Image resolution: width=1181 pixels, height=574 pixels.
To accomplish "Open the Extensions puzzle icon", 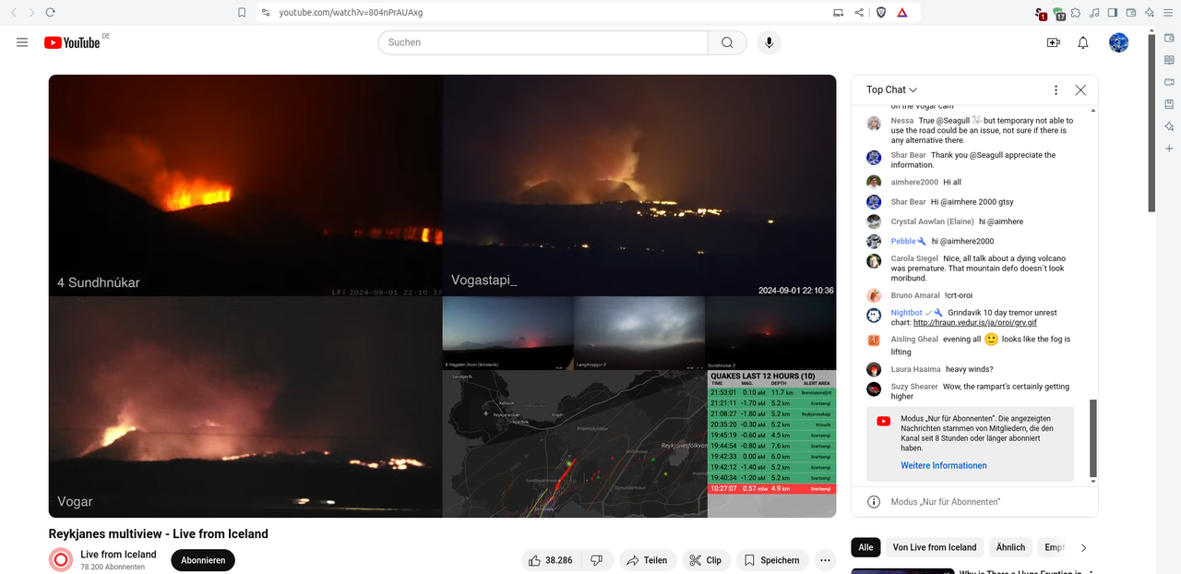I will [x=1076, y=12].
